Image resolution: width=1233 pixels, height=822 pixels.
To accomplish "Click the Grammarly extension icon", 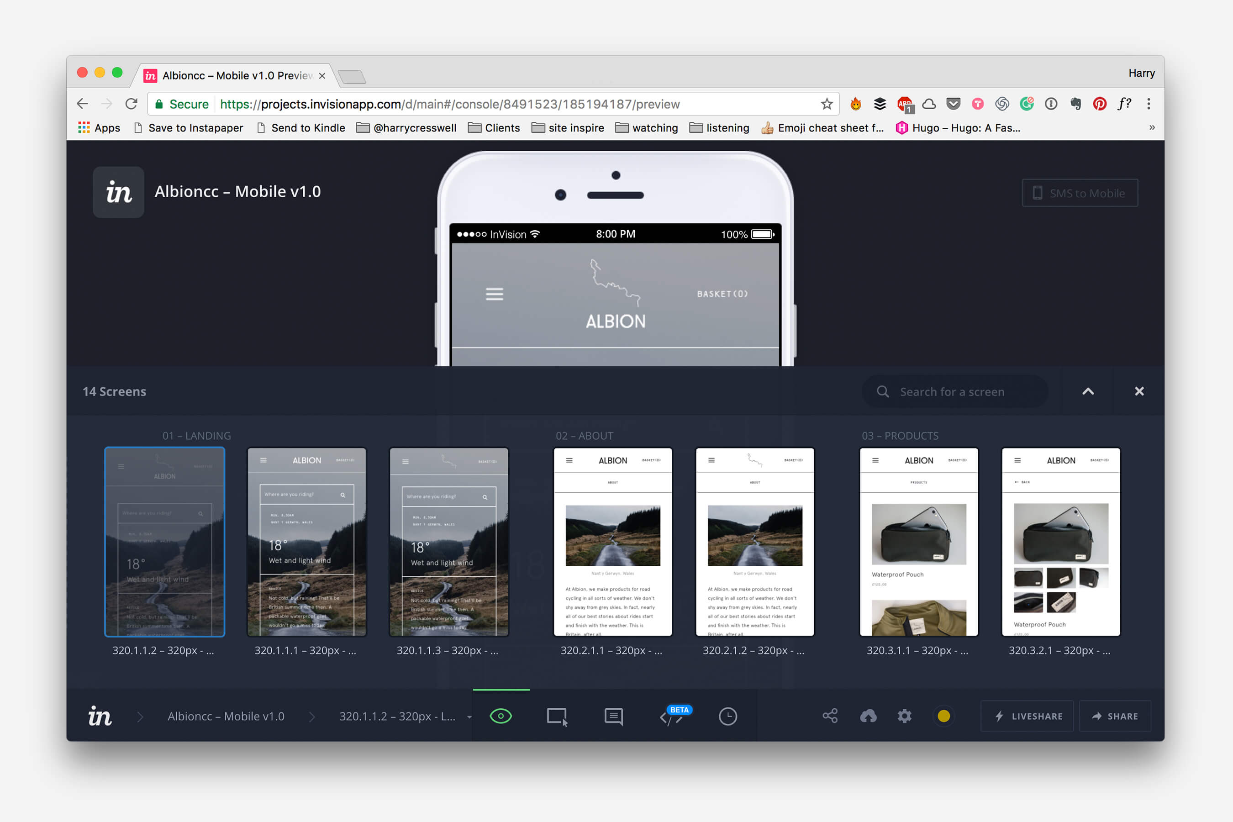I will point(1027,104).
